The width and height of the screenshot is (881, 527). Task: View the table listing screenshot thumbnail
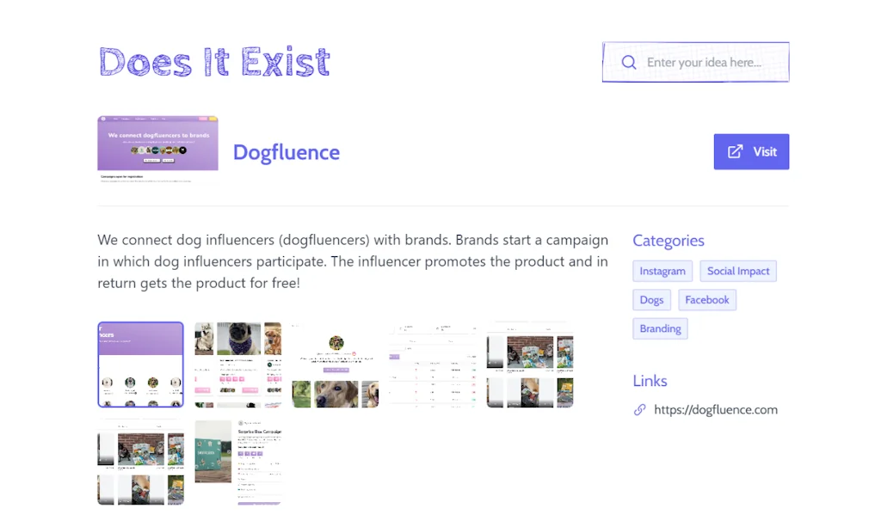tap(433, 365)
